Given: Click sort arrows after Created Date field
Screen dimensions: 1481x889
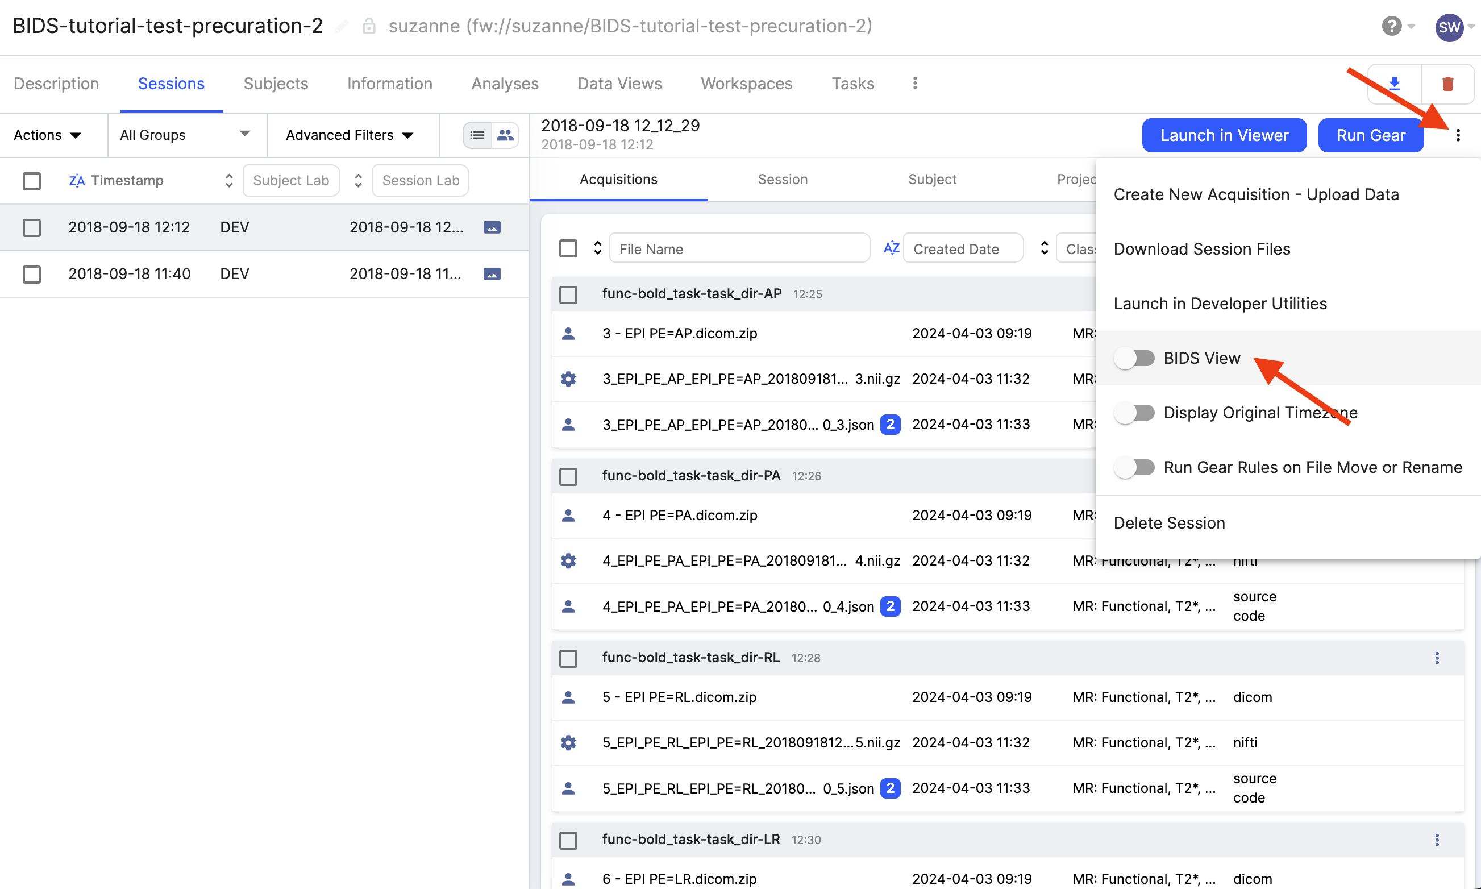Looking at the screenshot, I should (x=1045, y=248).
